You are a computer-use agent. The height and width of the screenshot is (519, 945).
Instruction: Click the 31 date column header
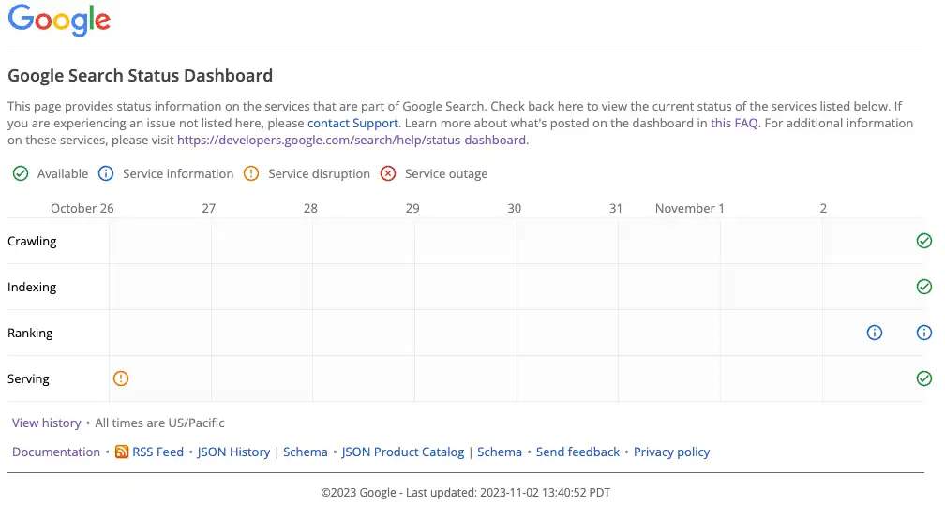coord(615,208)
